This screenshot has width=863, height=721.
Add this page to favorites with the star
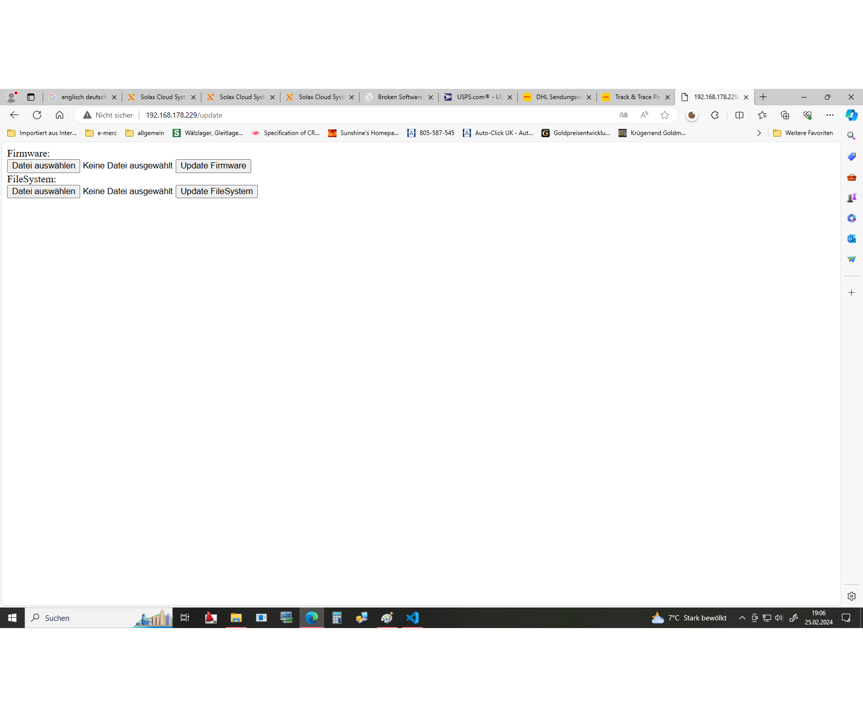click(665, 115)
